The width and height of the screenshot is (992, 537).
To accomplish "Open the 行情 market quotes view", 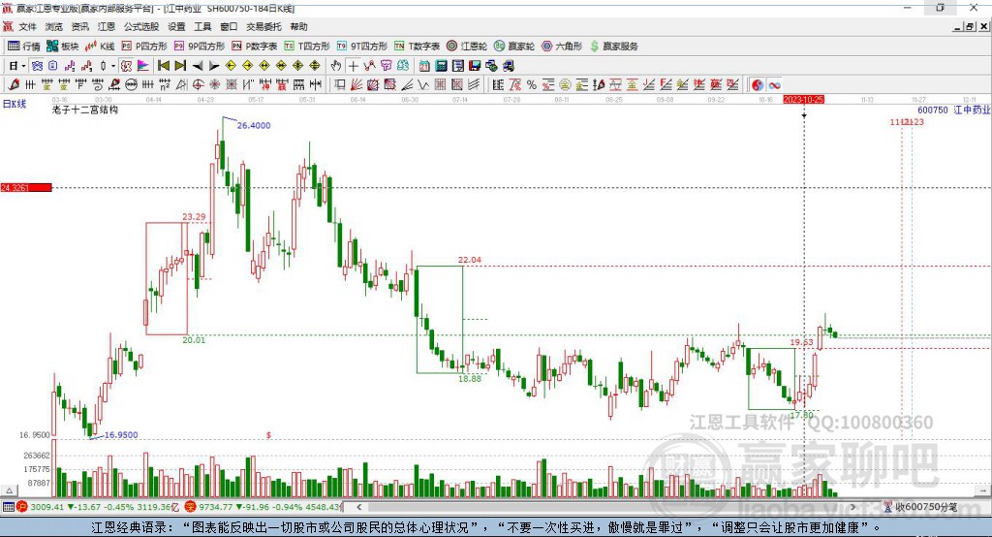I will tap(23, 47).
